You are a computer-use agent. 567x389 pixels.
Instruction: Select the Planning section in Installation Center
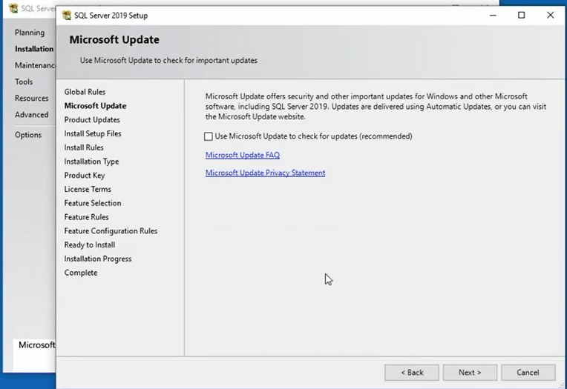coord(30,33)
